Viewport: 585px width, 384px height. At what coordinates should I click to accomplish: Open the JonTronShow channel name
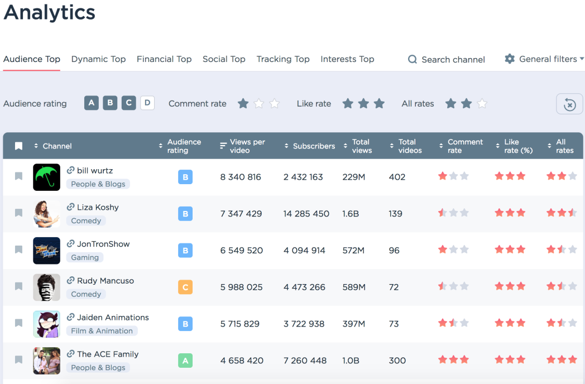coord(103,244)
